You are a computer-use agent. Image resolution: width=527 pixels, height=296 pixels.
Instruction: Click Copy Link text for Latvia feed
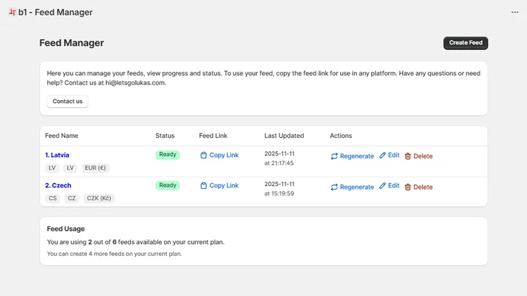point(224,155)
